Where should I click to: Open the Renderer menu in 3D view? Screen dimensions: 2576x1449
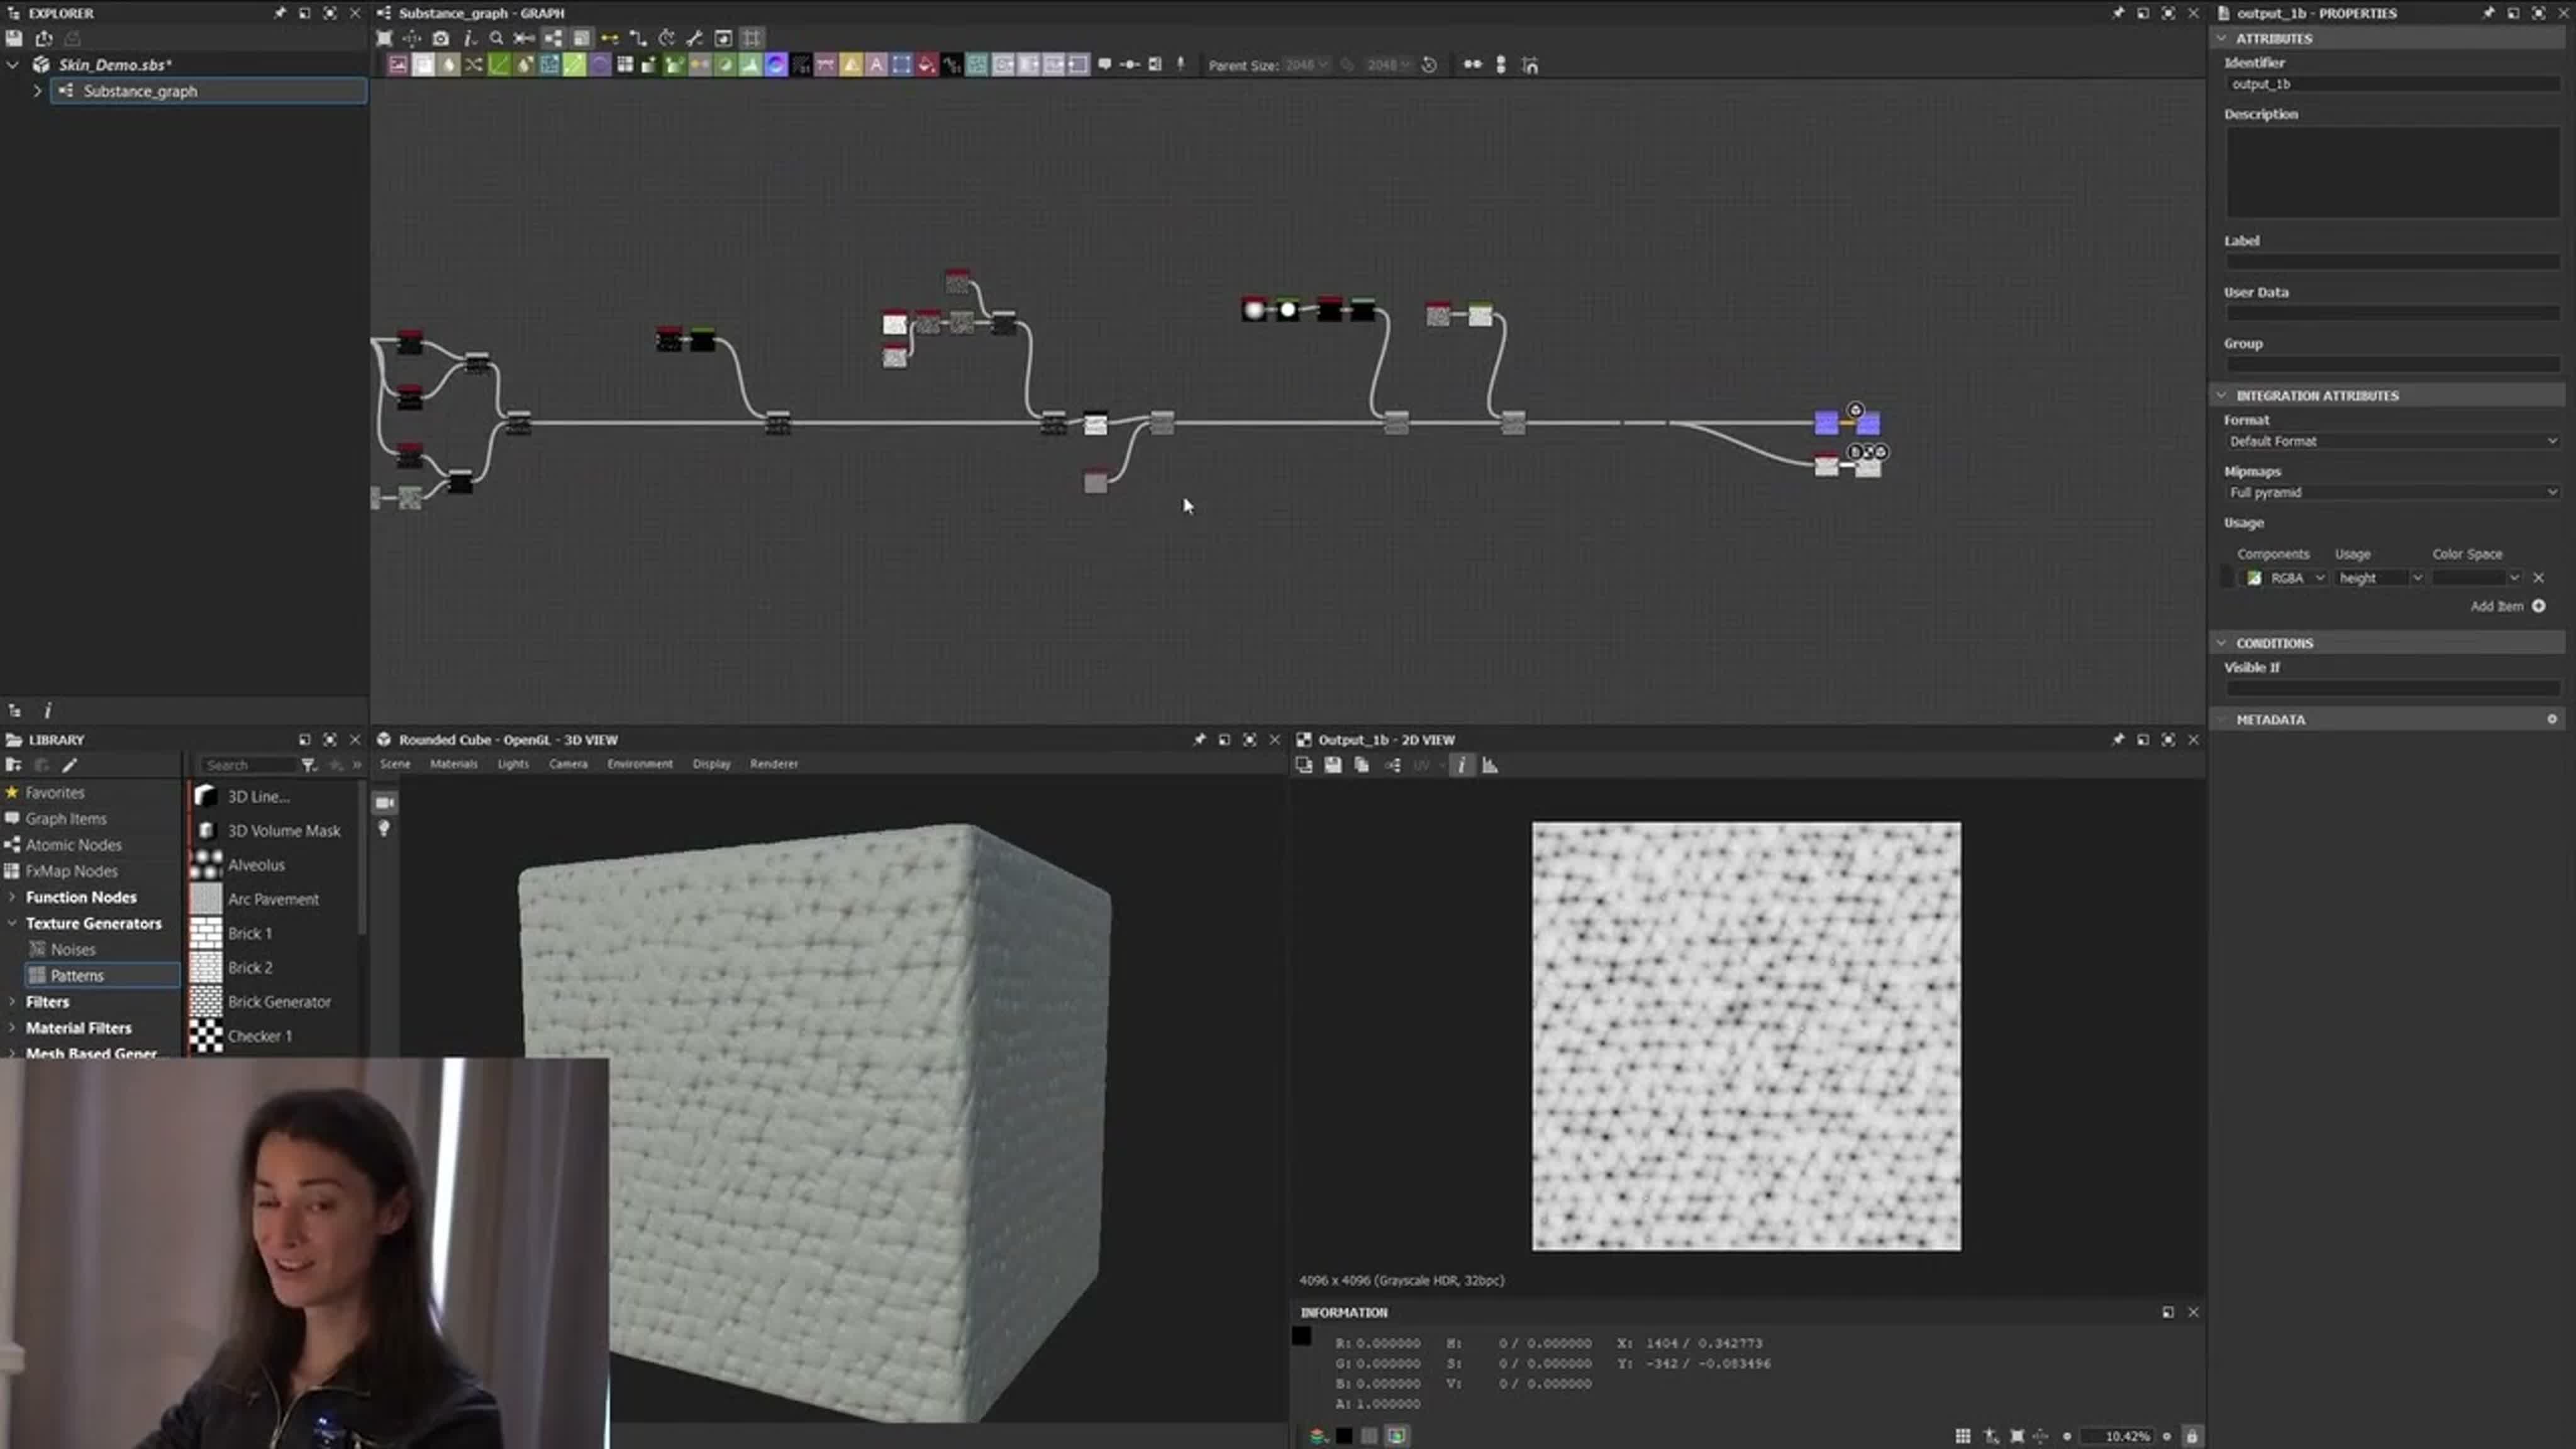point(774,764)
